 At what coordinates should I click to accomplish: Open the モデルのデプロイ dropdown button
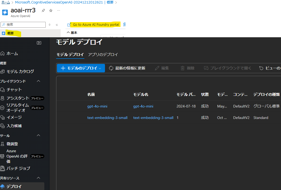(x=81, y=68)
